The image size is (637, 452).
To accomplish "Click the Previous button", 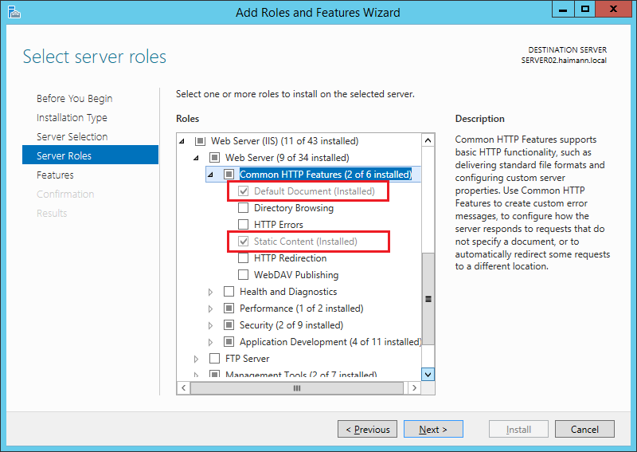I will click(367, 429).
